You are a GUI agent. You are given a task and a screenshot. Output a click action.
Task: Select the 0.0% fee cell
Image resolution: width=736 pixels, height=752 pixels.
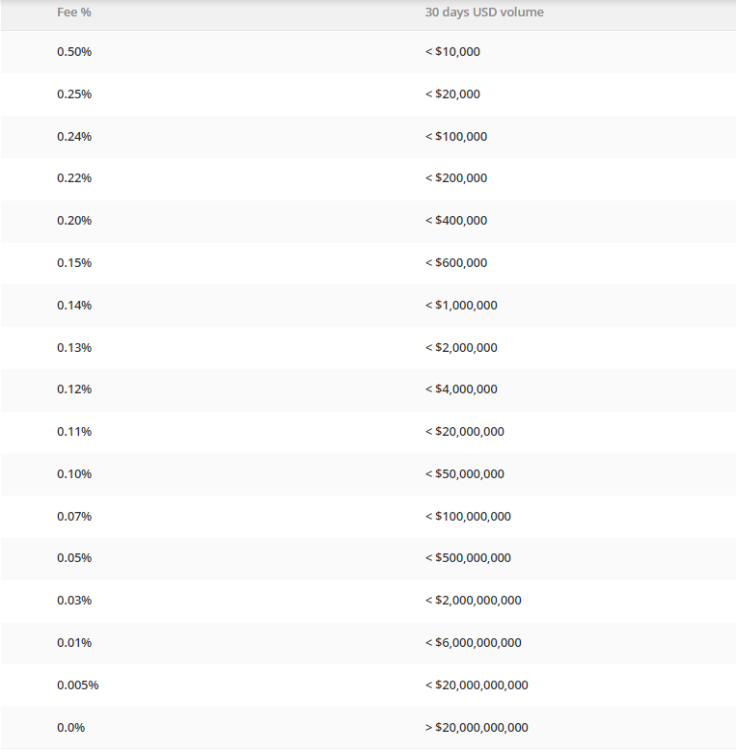pyautogui.click(x=71, y=728)
